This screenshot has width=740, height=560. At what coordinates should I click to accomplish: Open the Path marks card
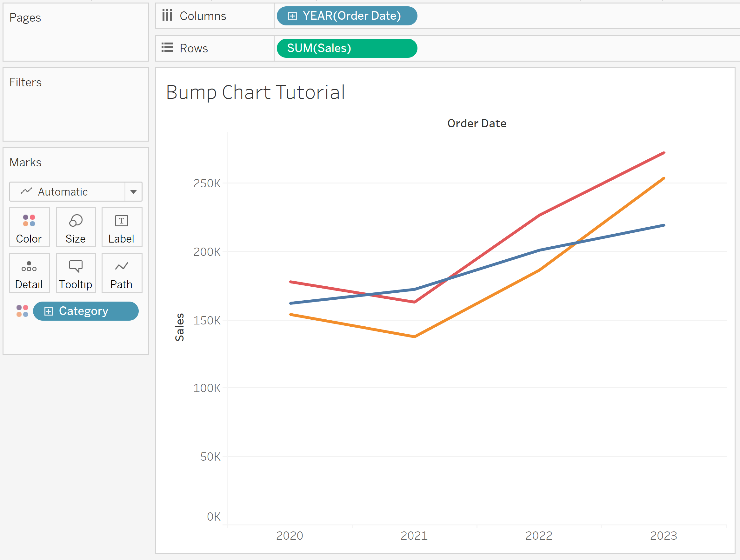tap(122, 273)
